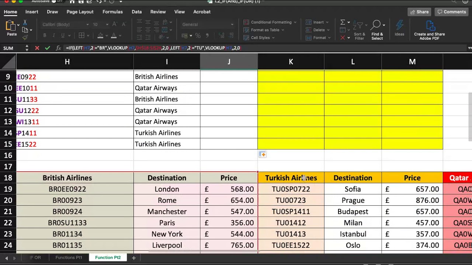Click the Turkish Airlines header cell

click(x=291, y=178)
